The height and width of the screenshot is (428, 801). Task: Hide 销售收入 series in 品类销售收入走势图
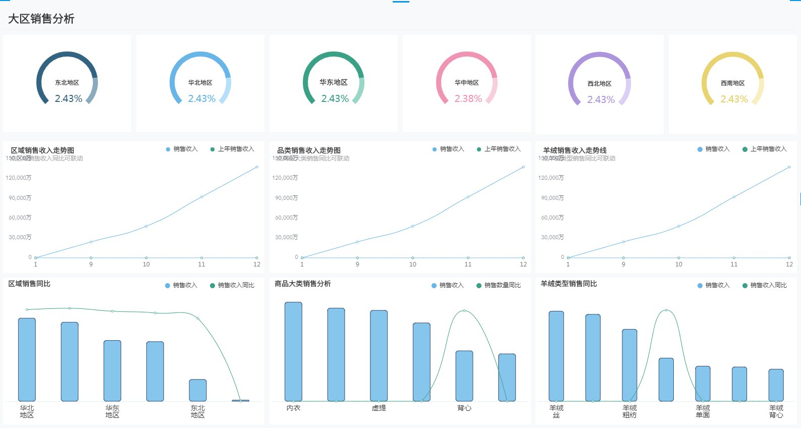click(x=448, y=149)
